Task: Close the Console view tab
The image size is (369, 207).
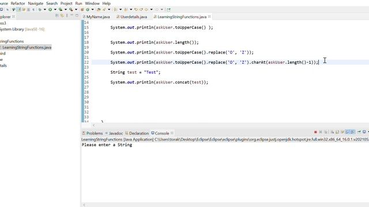Action: click(172, 133)
